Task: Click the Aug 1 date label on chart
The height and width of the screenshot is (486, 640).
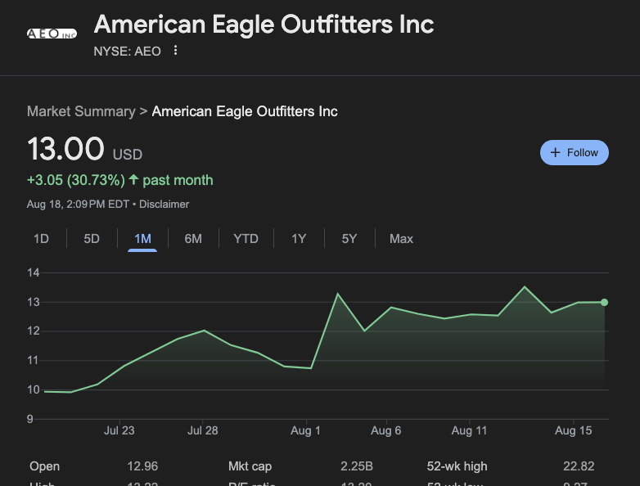Action: (x=306, y=430)
